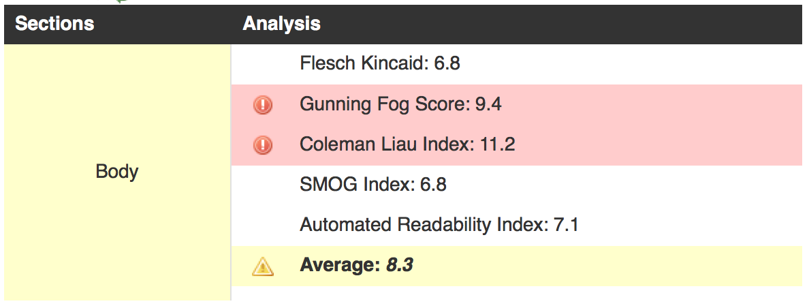Click the 9.4 Gunning Fog value
The image size is (809, 308).
click(x=488, y=104)
